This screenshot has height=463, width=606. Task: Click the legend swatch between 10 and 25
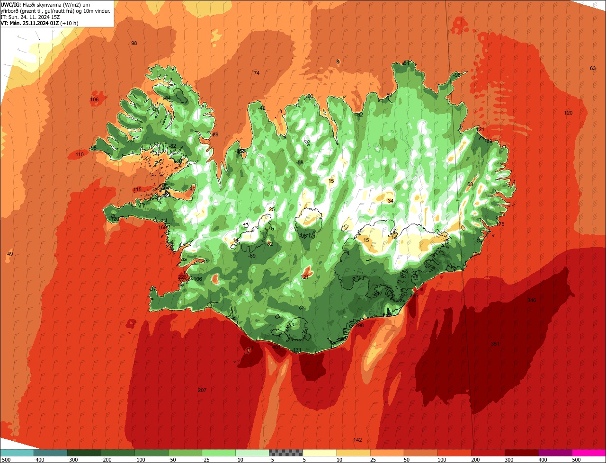click(x=353, y=453)
